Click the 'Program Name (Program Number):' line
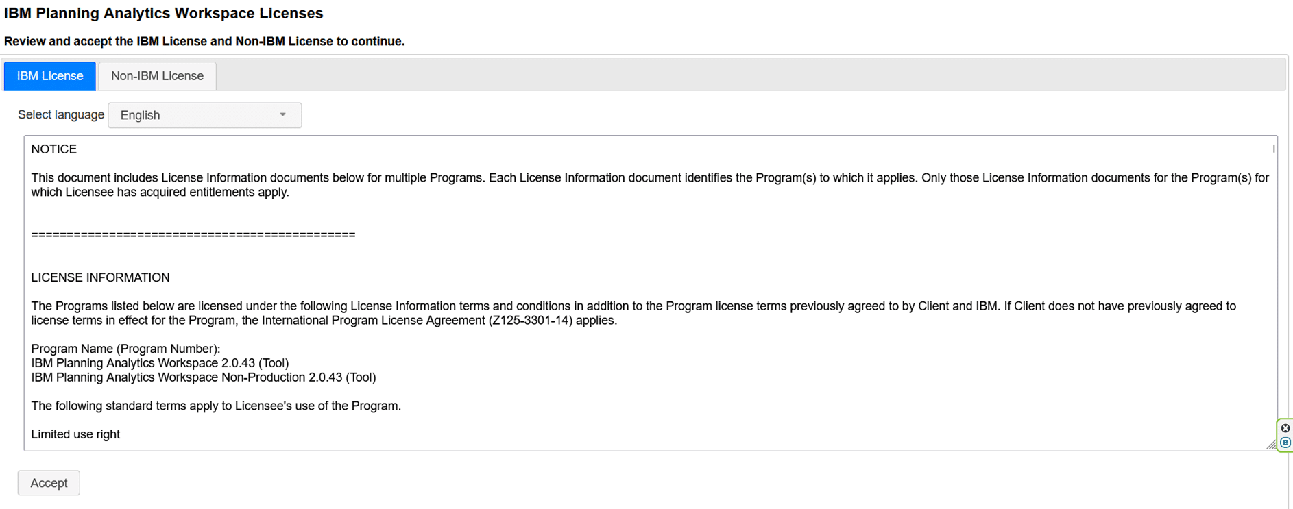The image size is (1293, 509). click(125, 349)
